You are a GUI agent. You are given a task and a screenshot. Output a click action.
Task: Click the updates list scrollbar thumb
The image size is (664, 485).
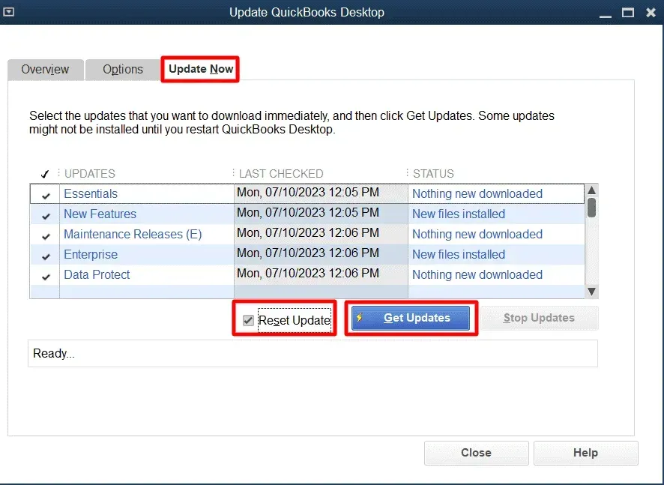(x=591, y=207)
